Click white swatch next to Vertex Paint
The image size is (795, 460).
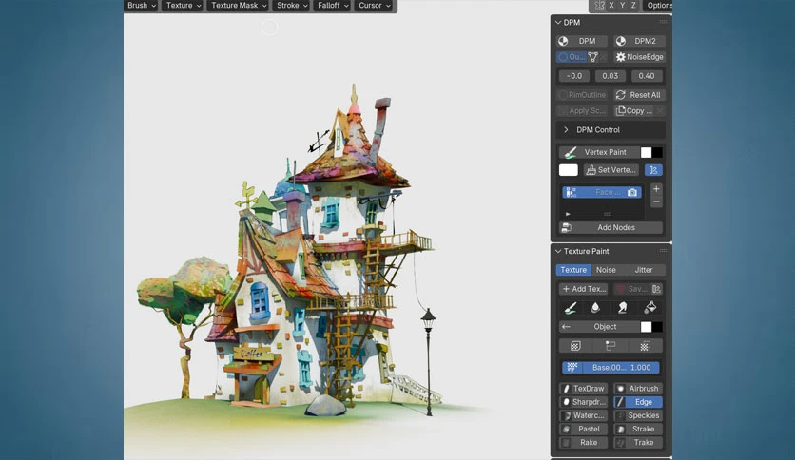click(646, 152)
